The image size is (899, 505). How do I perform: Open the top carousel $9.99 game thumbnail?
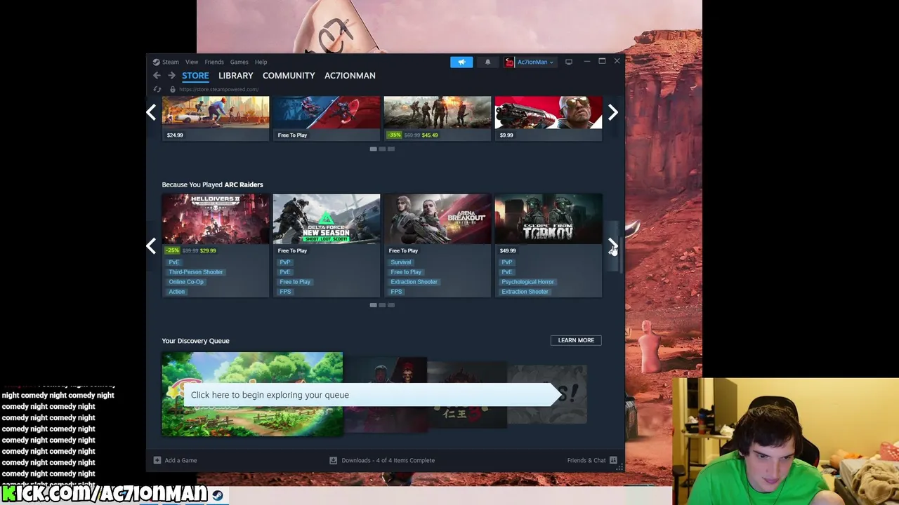pos(549,112)
